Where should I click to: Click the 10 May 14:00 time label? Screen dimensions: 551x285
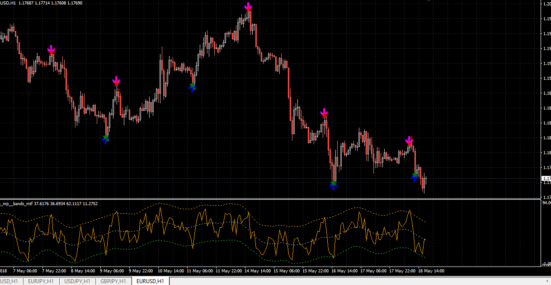pos(171,271)
